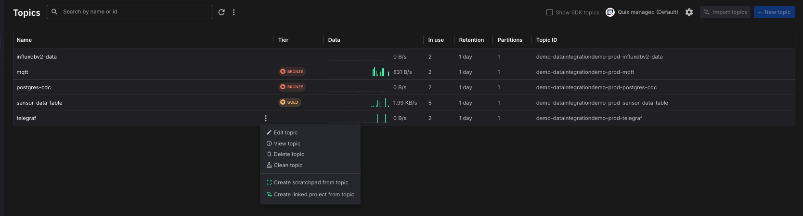Sort by the In use column header

pyautogui.click(x=436, y=40)
